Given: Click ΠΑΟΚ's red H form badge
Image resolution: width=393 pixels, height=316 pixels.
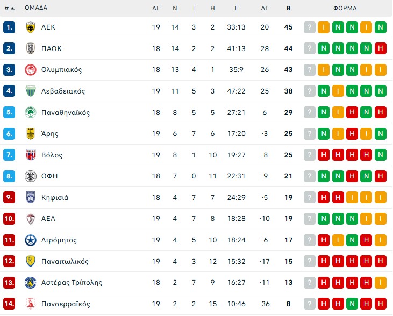Looking at the screenshot, I should point(380,48).
